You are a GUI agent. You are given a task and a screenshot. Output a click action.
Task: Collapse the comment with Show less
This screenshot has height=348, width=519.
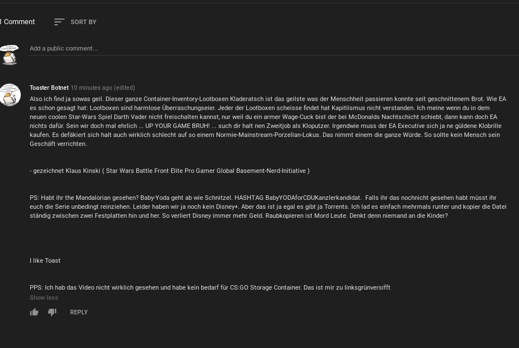(44, 297)
